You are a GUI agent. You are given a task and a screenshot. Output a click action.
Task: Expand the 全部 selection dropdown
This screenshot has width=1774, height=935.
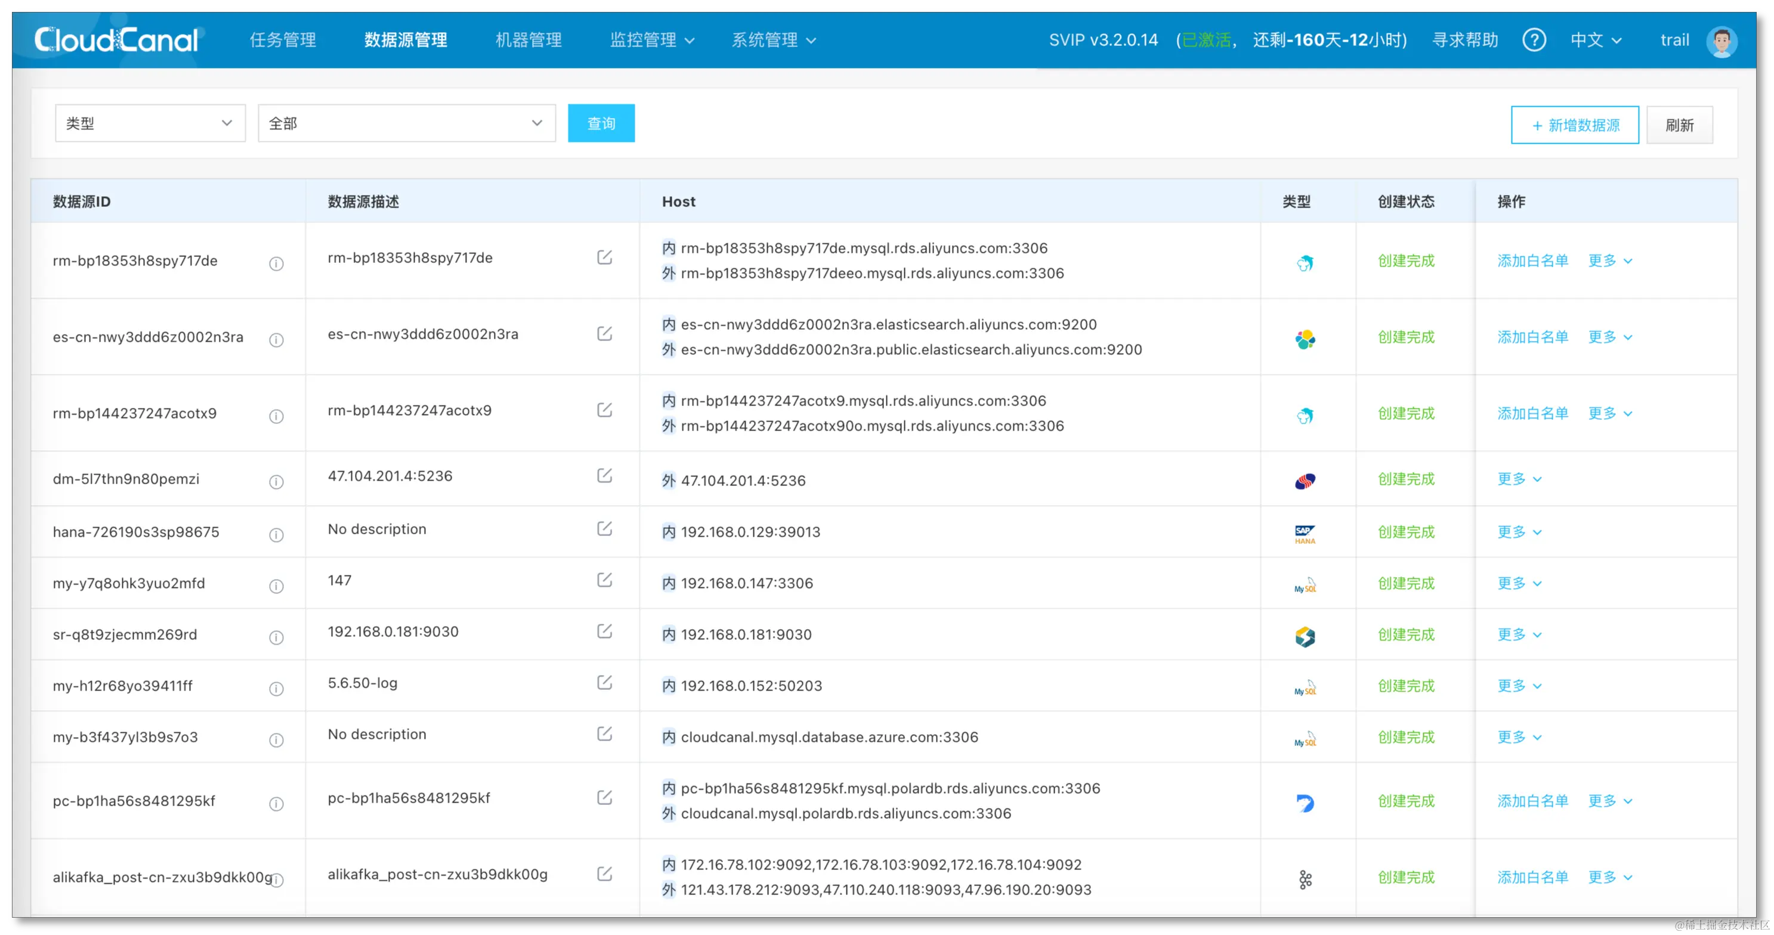[x=406, y=123]
